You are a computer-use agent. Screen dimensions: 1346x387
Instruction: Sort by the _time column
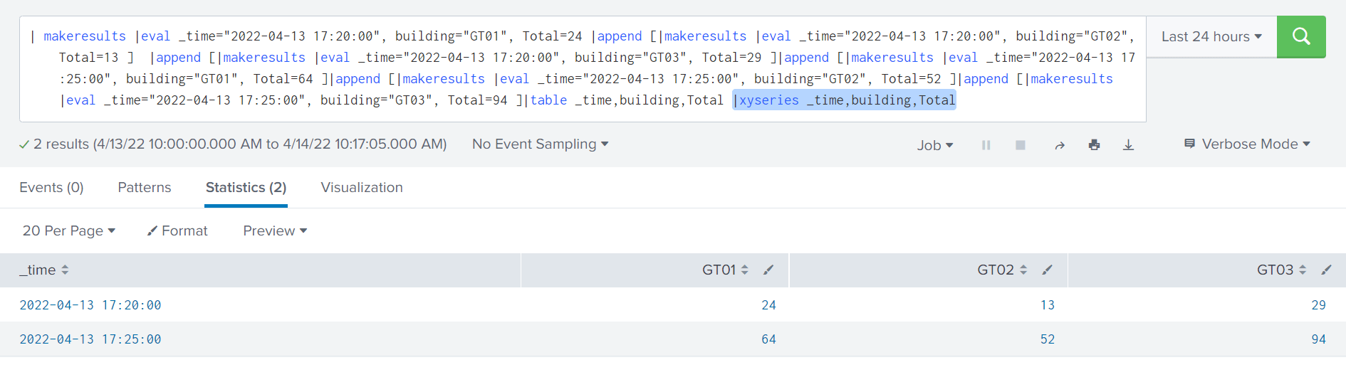pyautogui.click(x=44, y=270)
